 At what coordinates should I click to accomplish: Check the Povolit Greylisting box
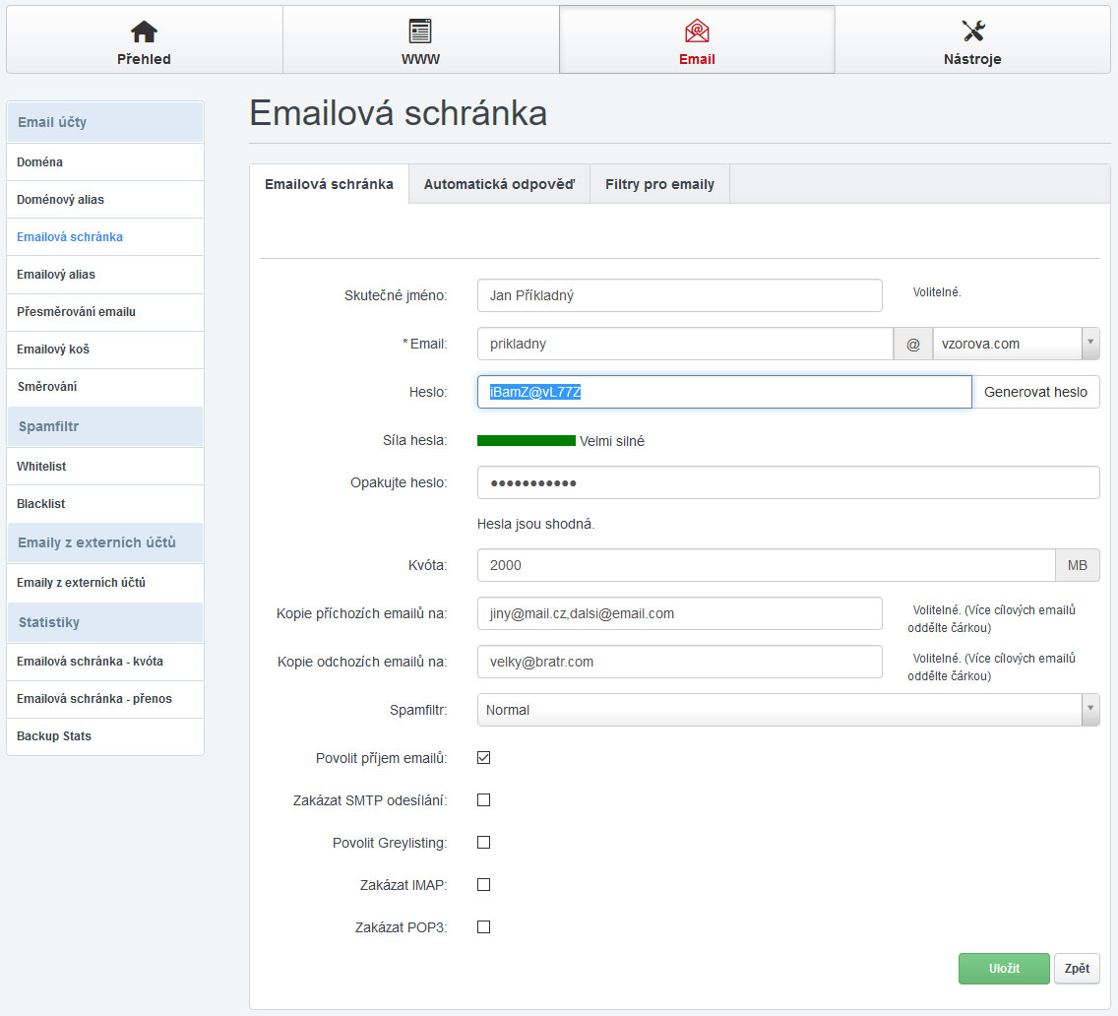483,843
